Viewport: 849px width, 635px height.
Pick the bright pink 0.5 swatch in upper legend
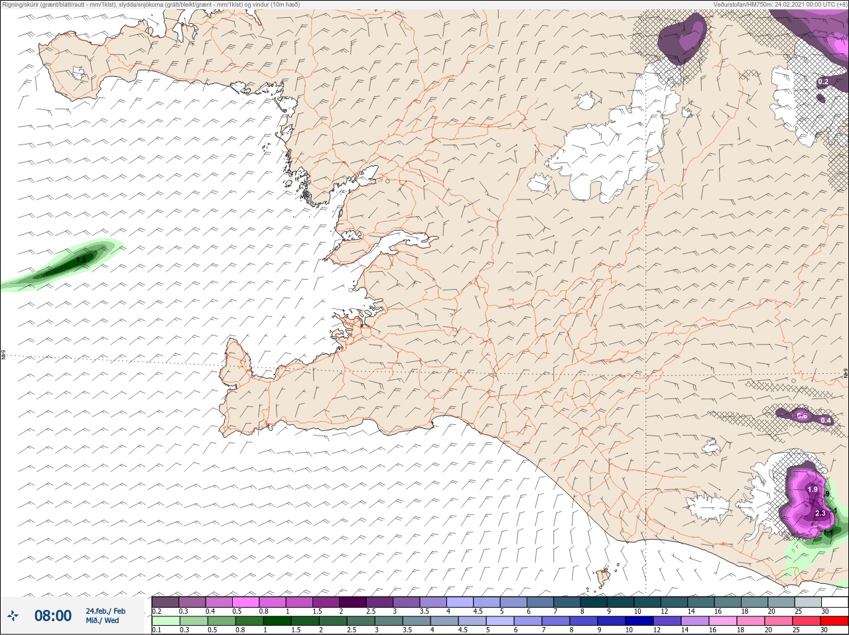point(246,602)
